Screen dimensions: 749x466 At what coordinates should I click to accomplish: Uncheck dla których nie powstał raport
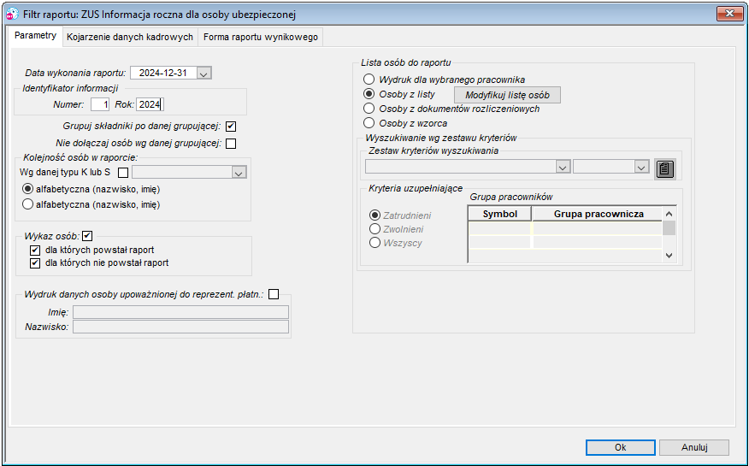[35, 263]
